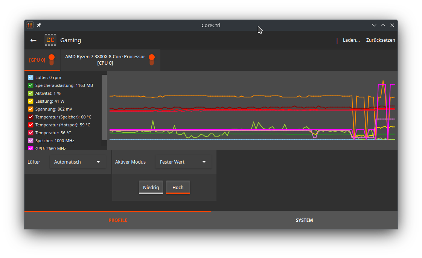Uncheck the Lüfter 0 rpm checkbox
The image size is (422, 258).
tap(31, 77)
